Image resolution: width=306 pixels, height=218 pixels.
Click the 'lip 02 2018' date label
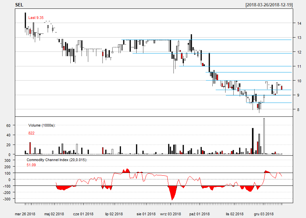point(114,214)
